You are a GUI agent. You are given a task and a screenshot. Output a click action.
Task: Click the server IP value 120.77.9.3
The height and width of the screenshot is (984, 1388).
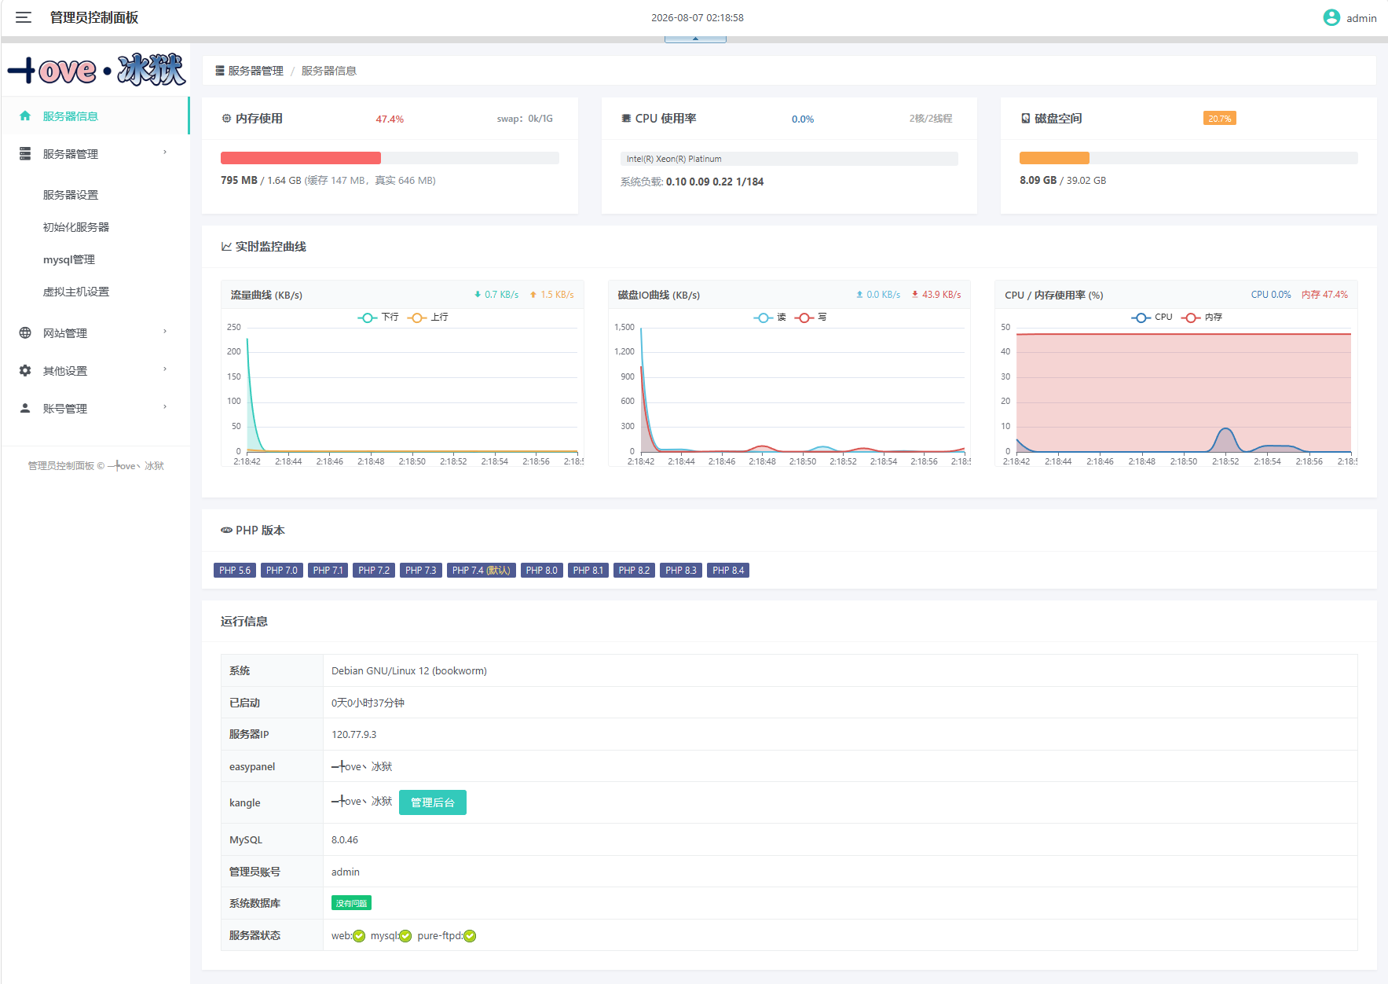pyautogui.click(x=353, y=734)
